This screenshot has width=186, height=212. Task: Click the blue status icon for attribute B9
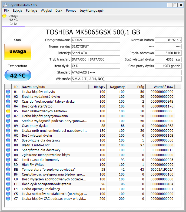[8, 150]
